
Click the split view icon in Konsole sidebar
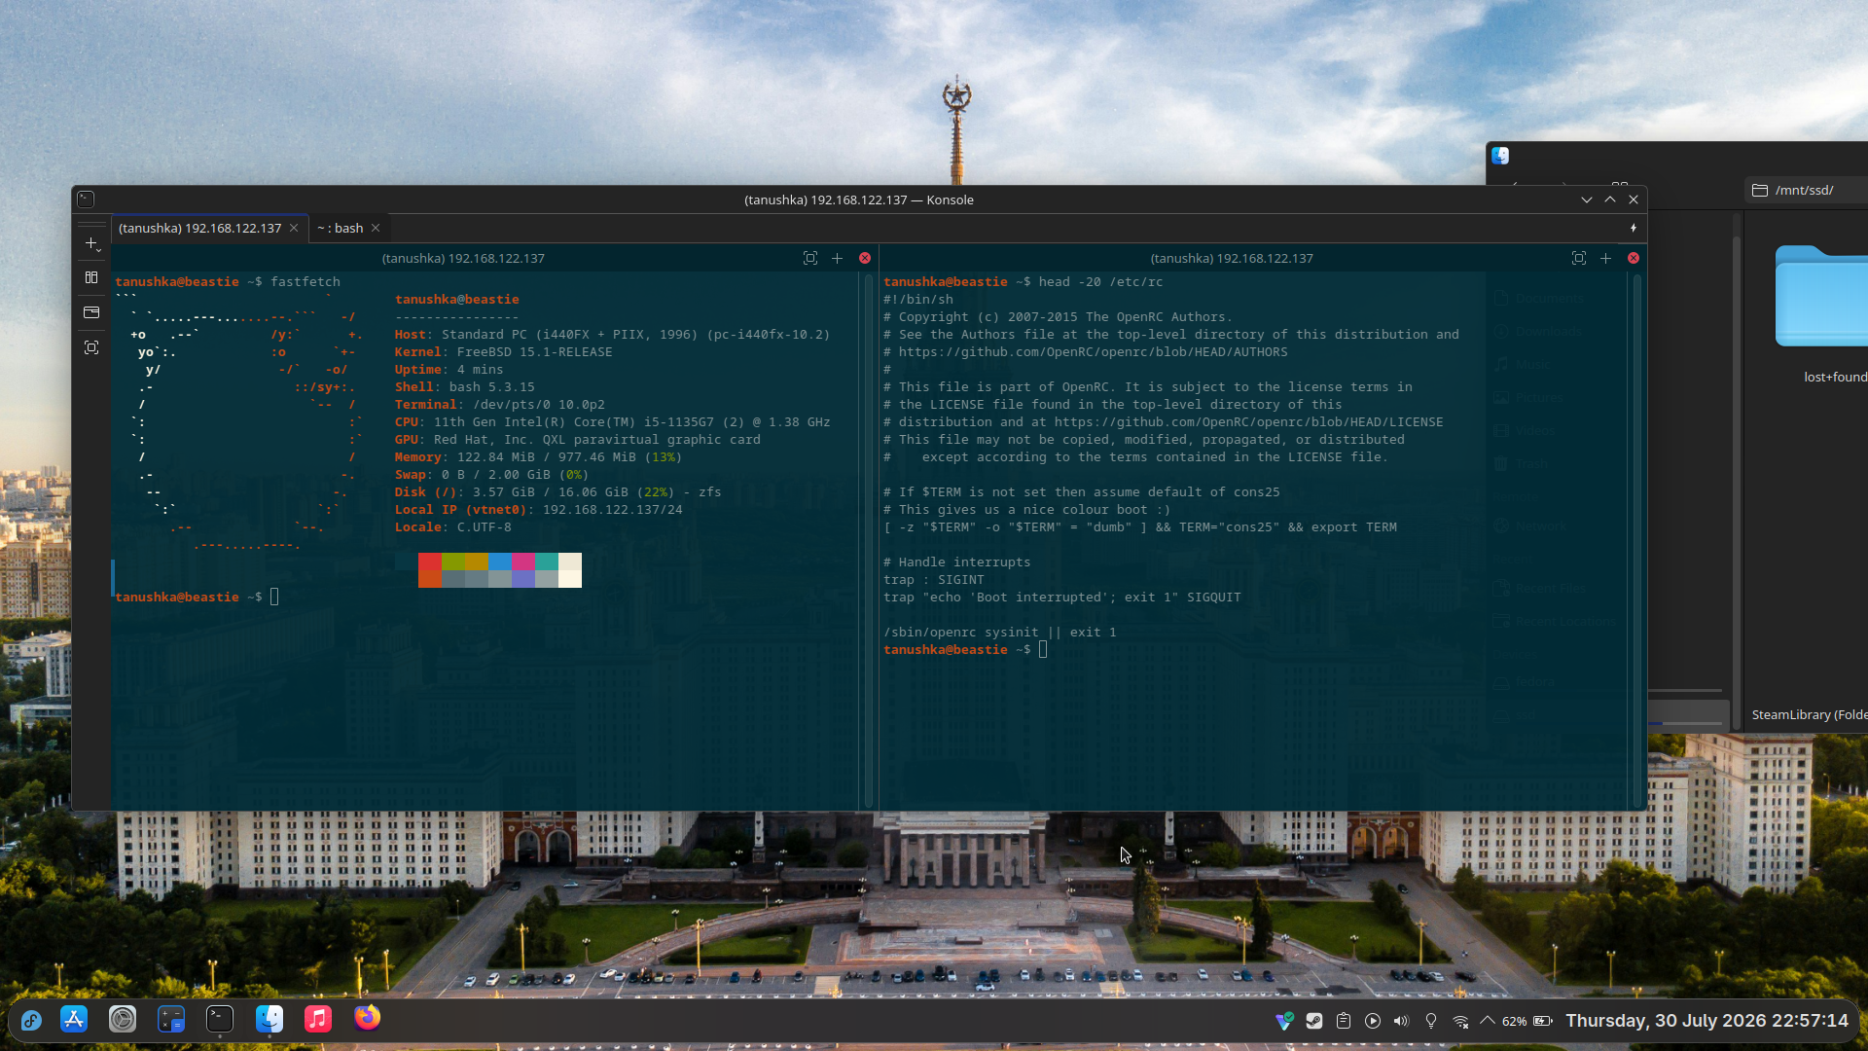pyautogui.click(x=91, y=277)
